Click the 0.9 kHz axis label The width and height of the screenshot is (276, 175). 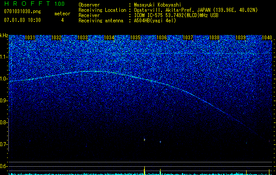pos(4,101)
